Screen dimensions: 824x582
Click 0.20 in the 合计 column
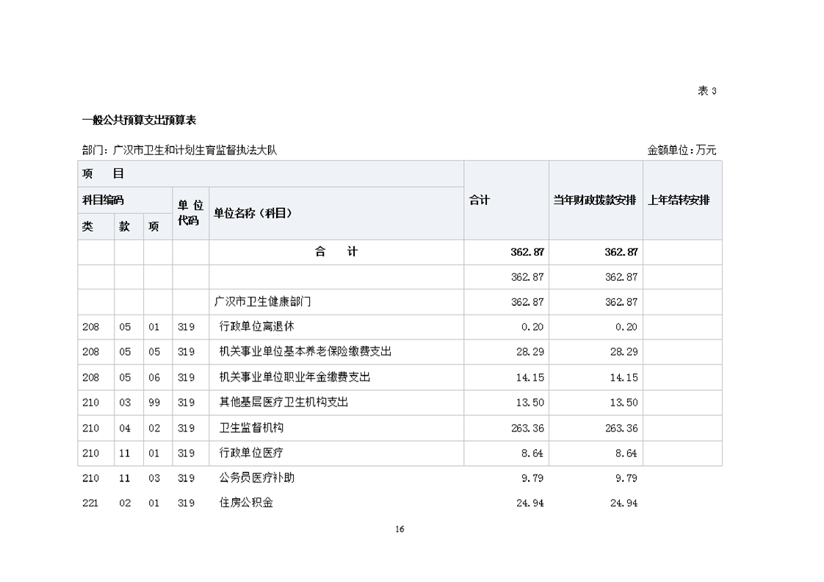tap(532, 327)
